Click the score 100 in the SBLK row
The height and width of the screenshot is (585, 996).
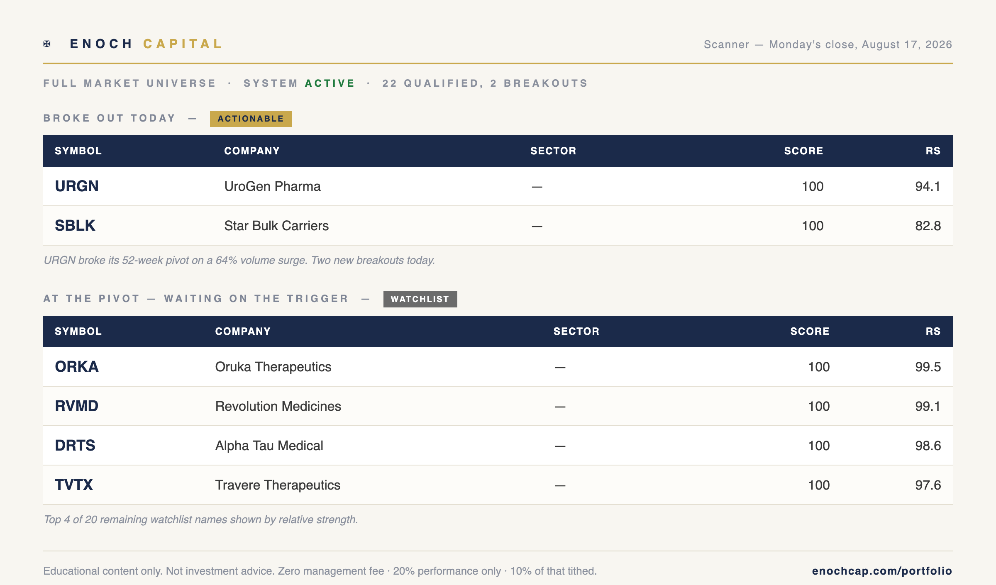coord(813,226)
